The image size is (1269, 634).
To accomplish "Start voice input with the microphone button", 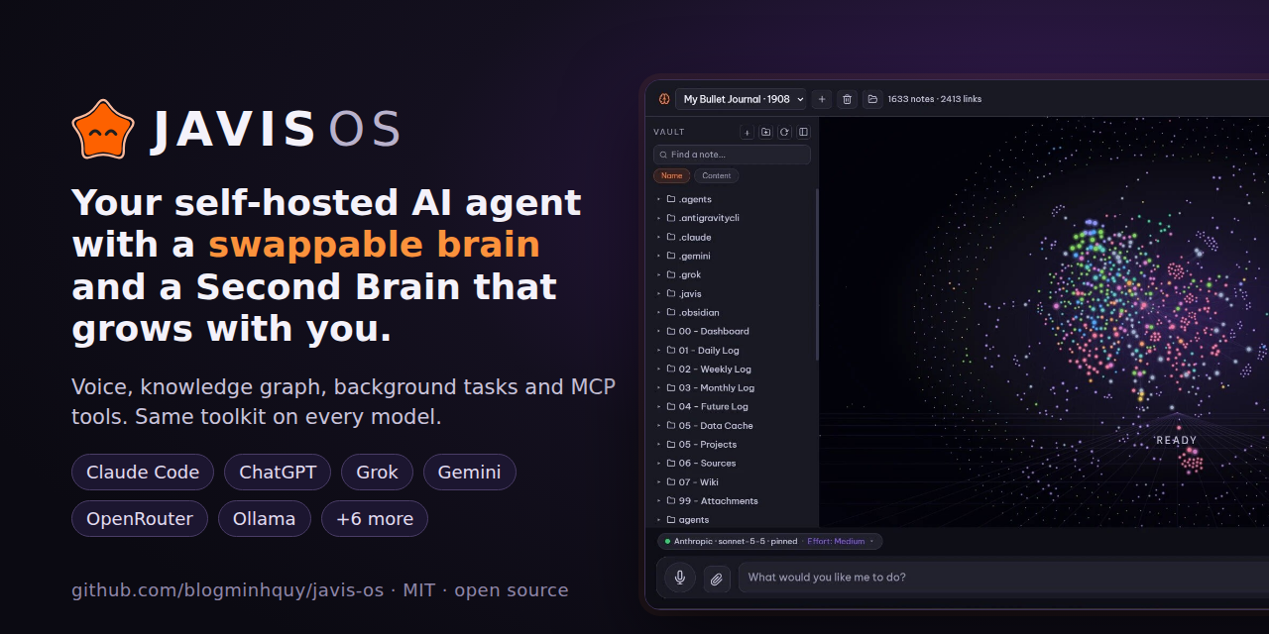I will click(679, 578).
